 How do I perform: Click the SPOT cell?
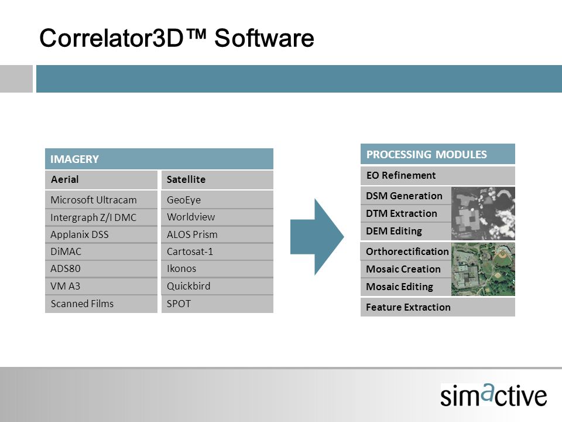(x=217, y=304)
